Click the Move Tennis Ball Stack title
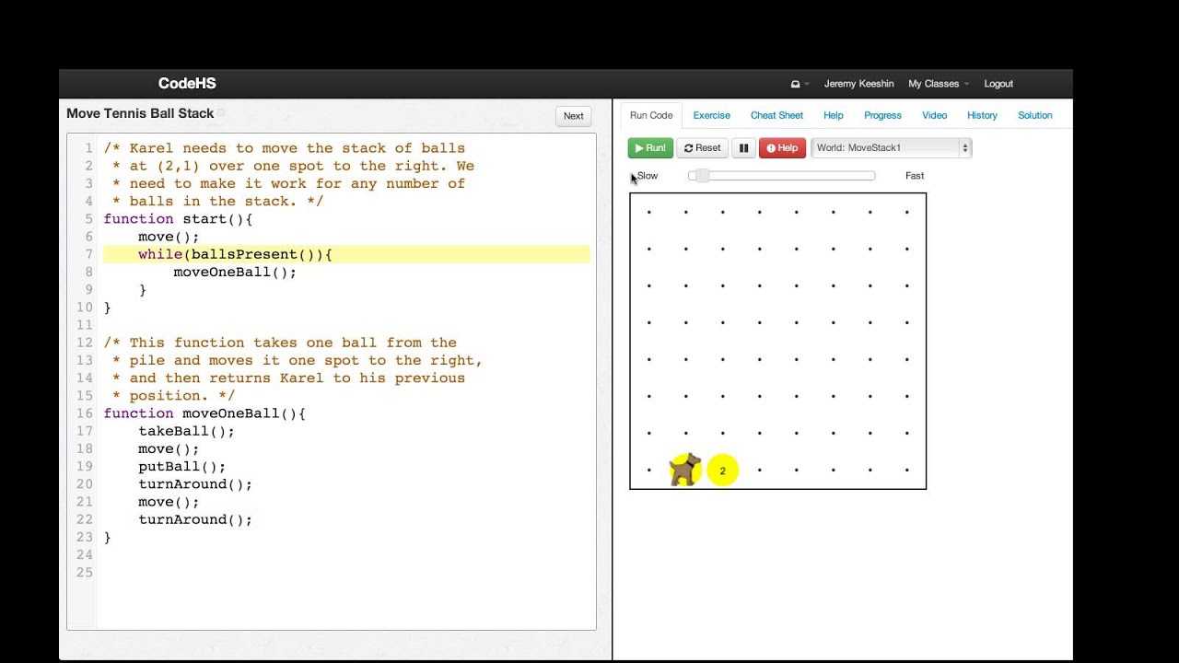 140,113
